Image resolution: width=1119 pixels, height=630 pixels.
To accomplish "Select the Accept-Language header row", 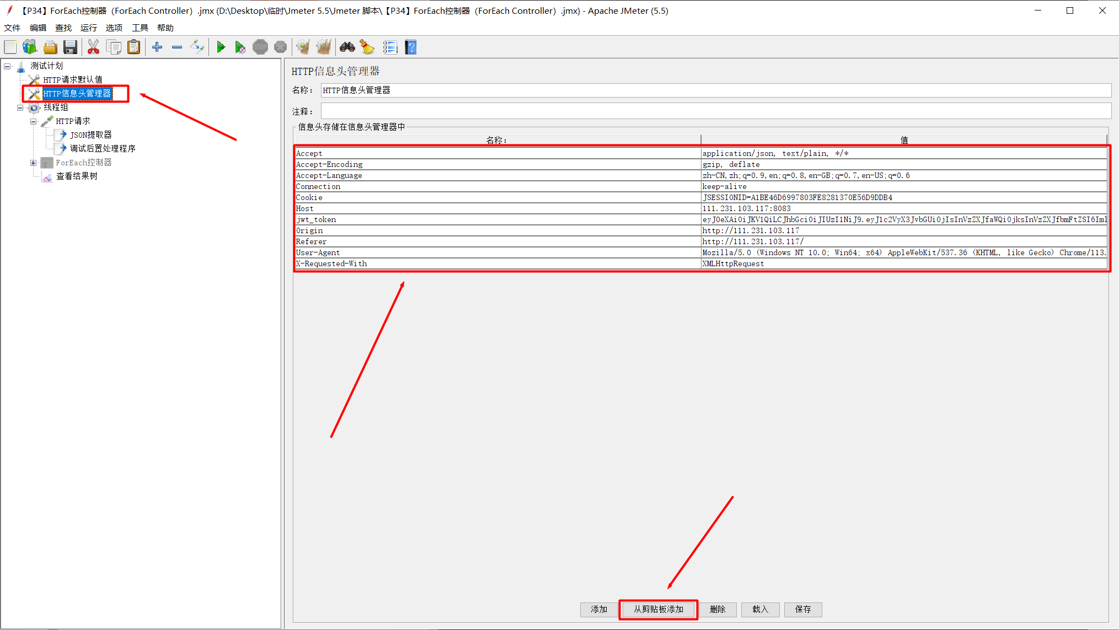I will pyautogui.click(x=701, y=176).
